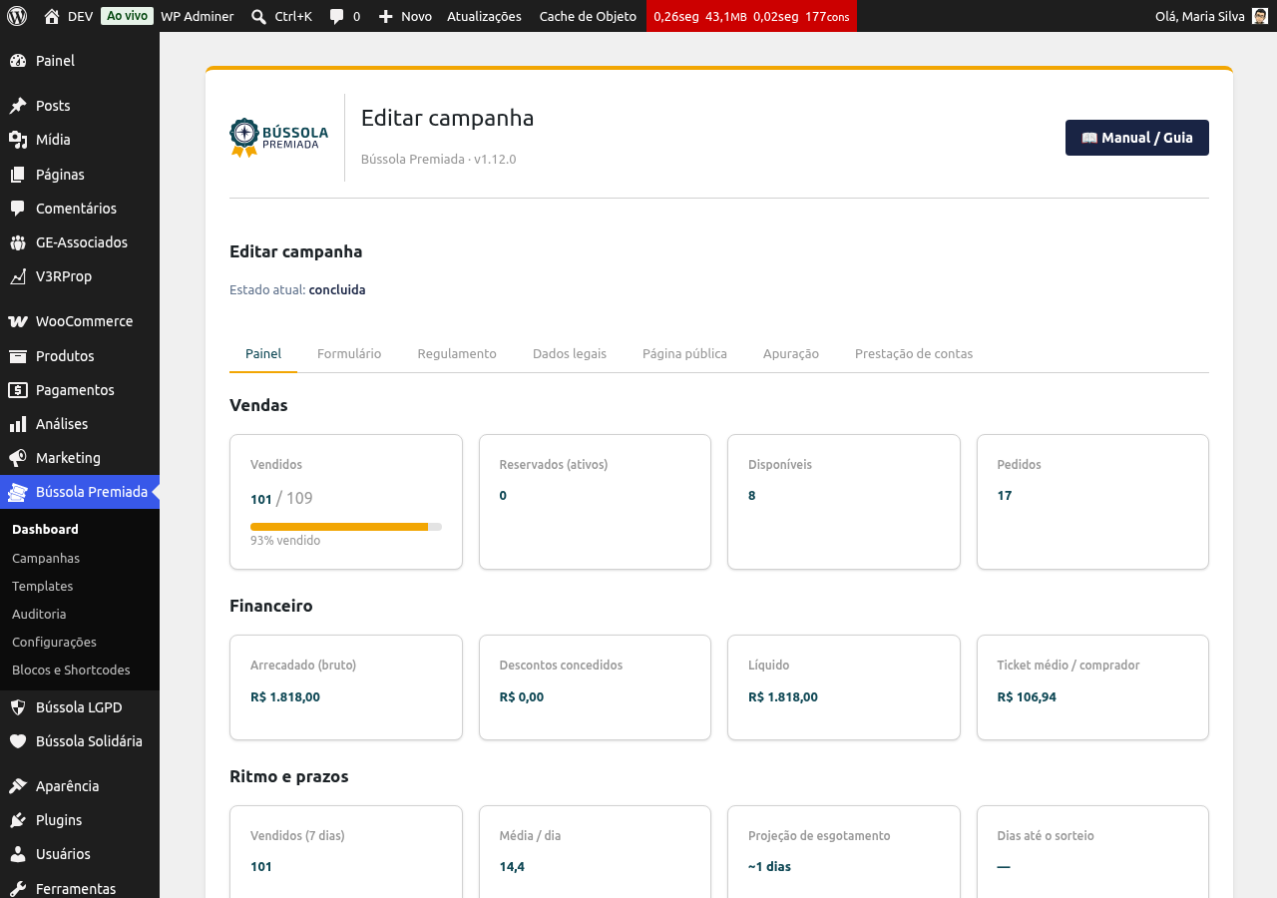Click the search magnifier icon in admin bar
Viewport: 1277px width, 898px height.
tap(259, 17)
